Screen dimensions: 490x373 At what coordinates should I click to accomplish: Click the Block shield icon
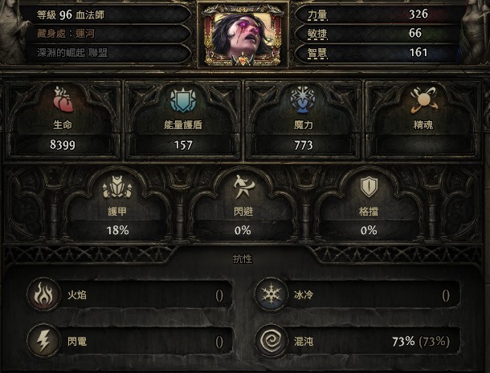tap(369, 186)
